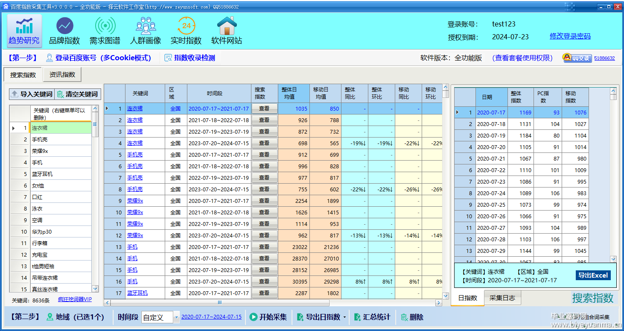
Task: Select the 2020-07-24 row in daily table
Action: tap(522, 193)
